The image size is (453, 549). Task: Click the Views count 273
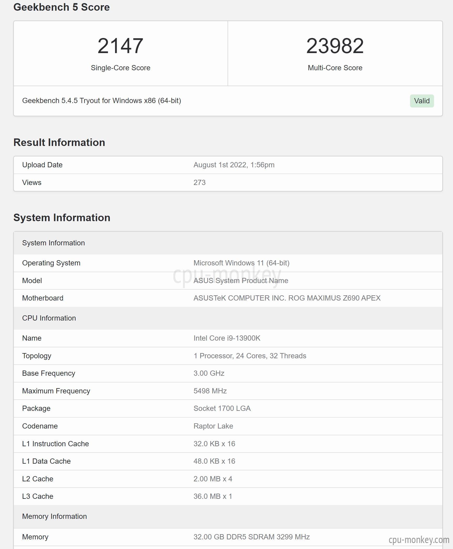(199, 183)
